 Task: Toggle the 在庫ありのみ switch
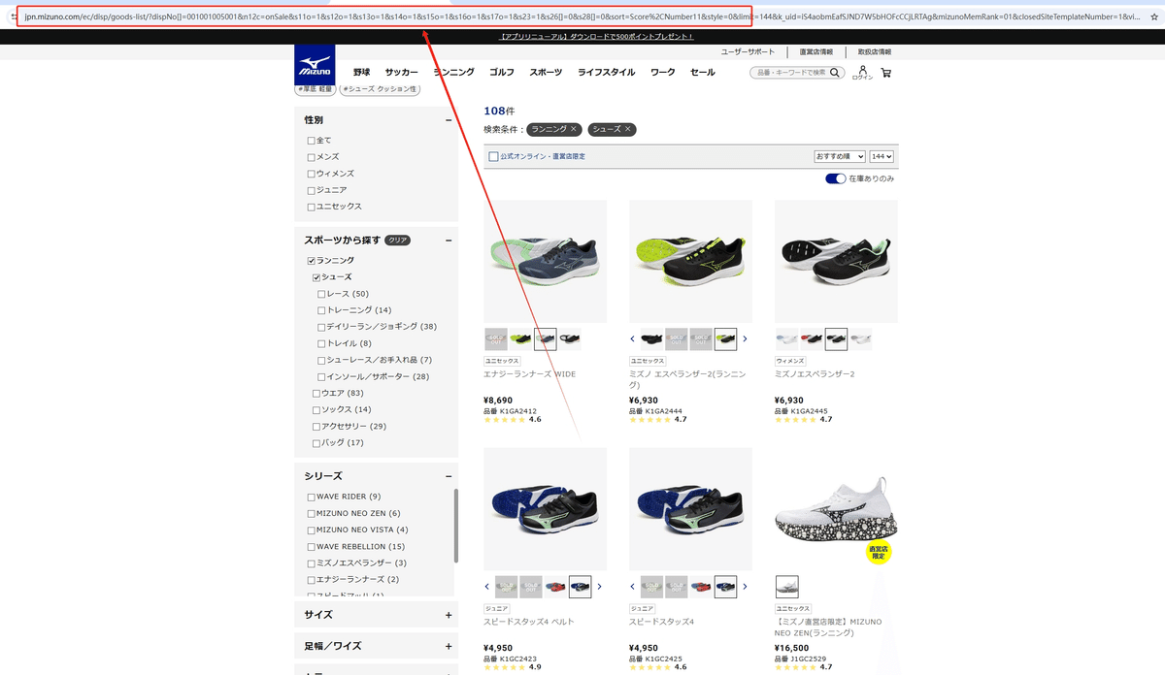click(835, 178)
